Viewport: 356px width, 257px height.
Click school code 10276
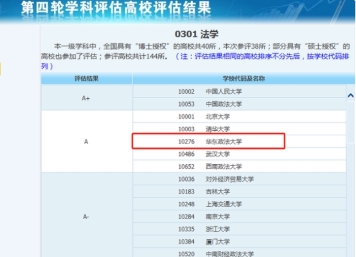tap(186, 142)
